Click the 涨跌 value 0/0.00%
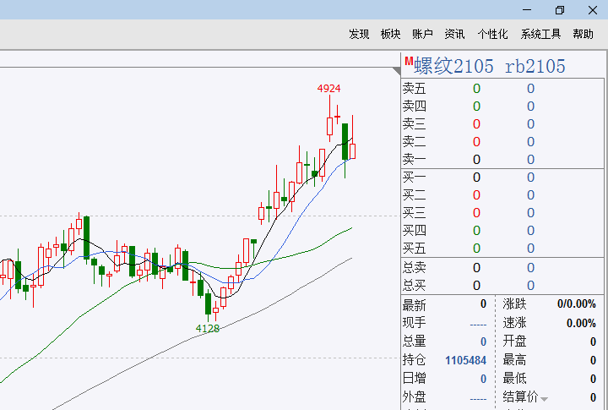608x410 pixels. click(x=576, y=303)
